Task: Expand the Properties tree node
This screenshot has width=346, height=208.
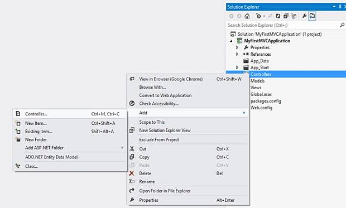Action: [x=237, y=47]
